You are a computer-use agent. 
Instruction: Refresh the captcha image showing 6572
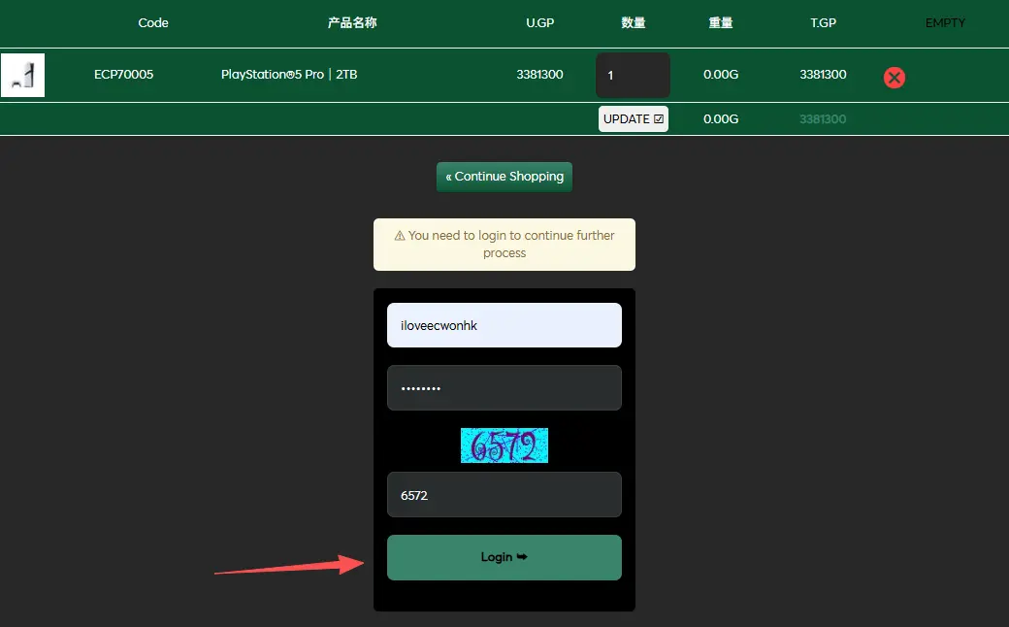(x=504, y=445)
